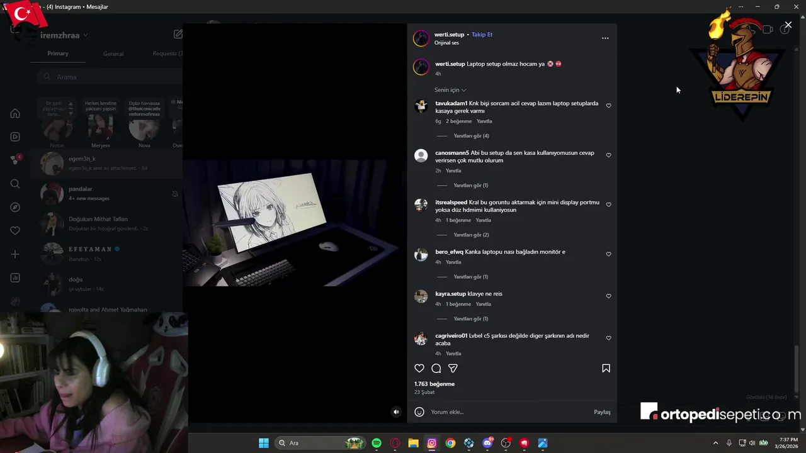806x453 pixels.
Task: Open Instagram Home icon in sidebar
Action: pos(15,114)
